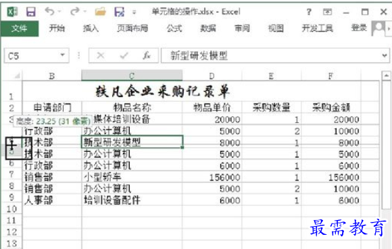The height and width of the screenshot is (249, 392).
Task: Select the 8000 cell in column F
Action: click(330, 142)
